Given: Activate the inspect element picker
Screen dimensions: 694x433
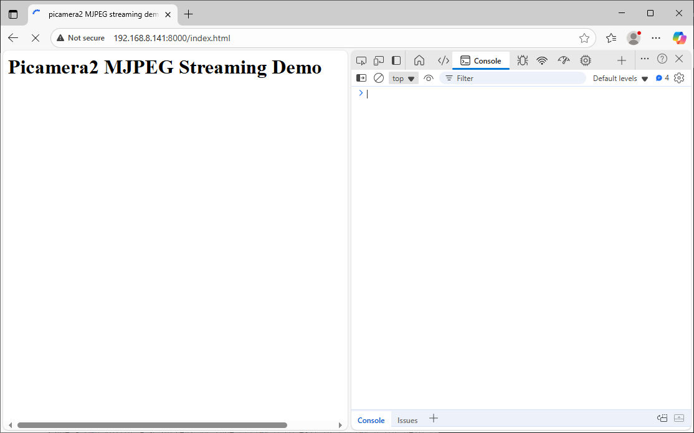Looking at the screenshot, I should click(x=361, y=60).
